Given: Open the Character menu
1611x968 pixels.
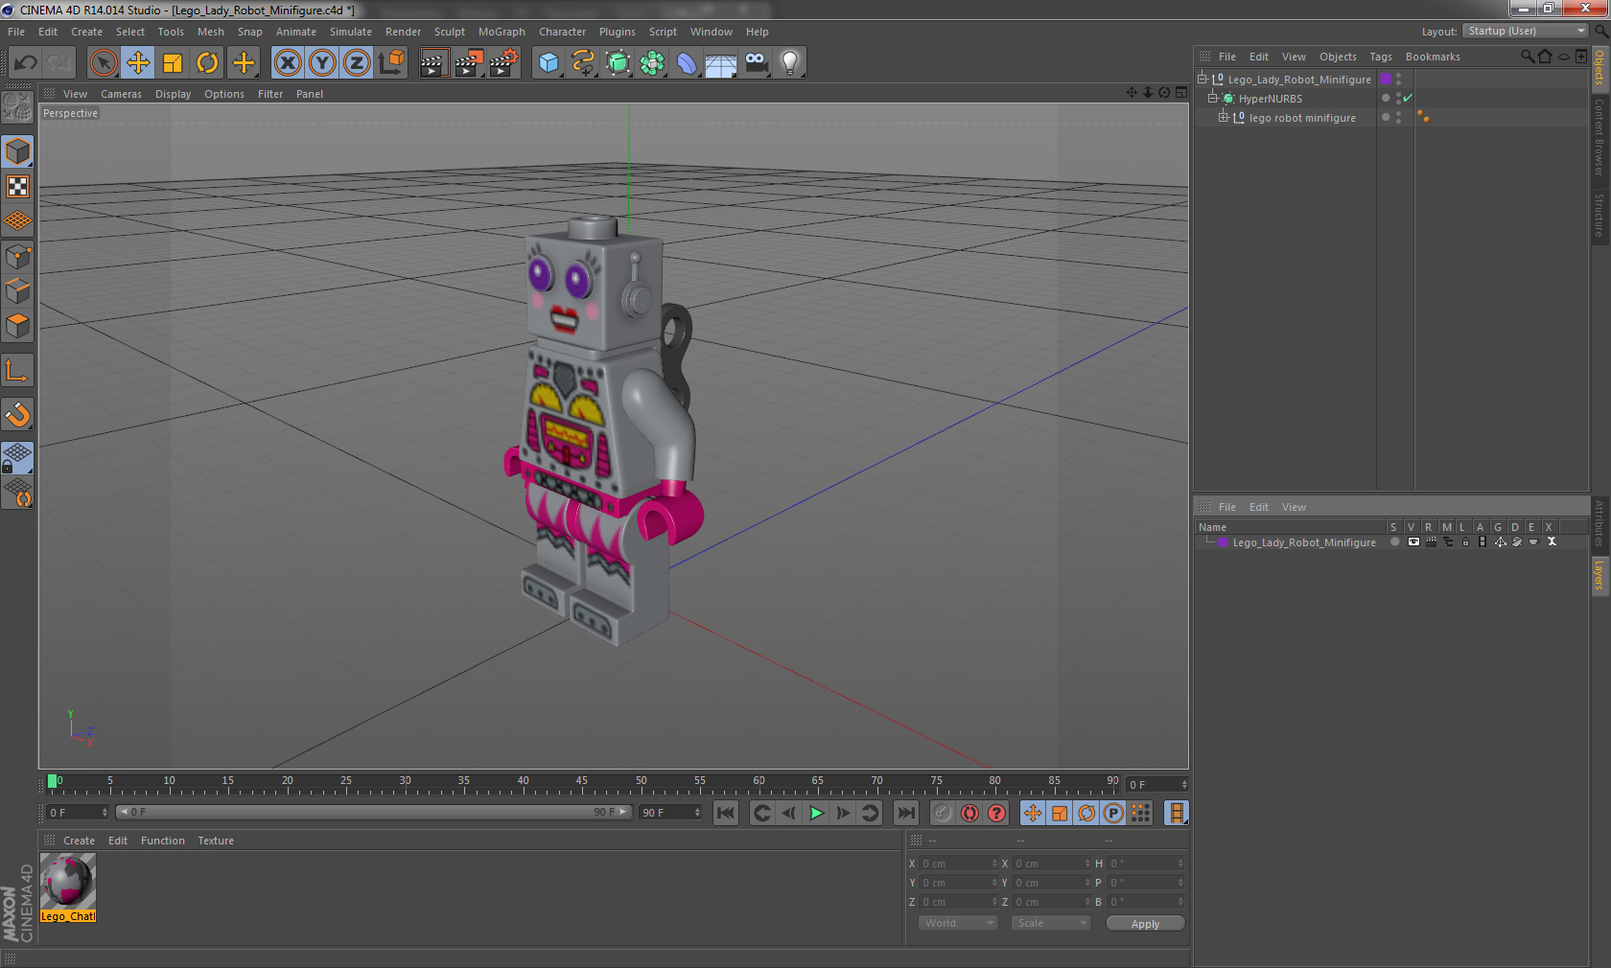Looking at the screenshot, I should [562, 32].
